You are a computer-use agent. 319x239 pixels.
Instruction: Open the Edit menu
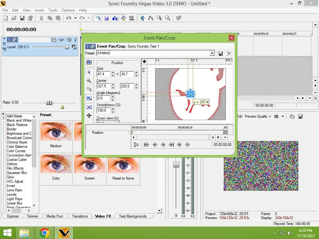click(15, 10)
